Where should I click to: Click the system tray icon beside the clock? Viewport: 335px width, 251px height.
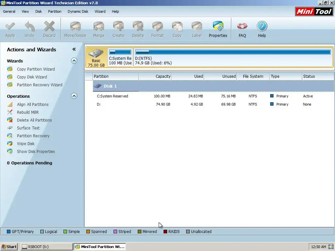330,247
